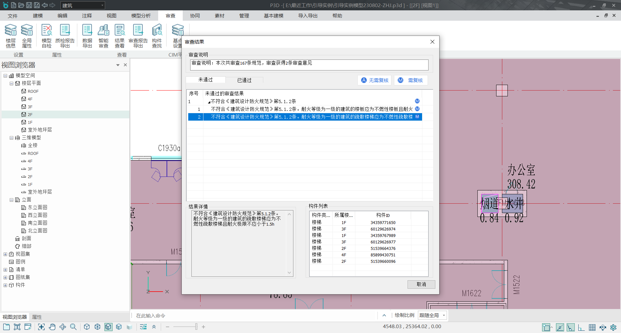This screenshot has height=333, width=621.
Task: Click the command input field
Action: tap(252, 316)
